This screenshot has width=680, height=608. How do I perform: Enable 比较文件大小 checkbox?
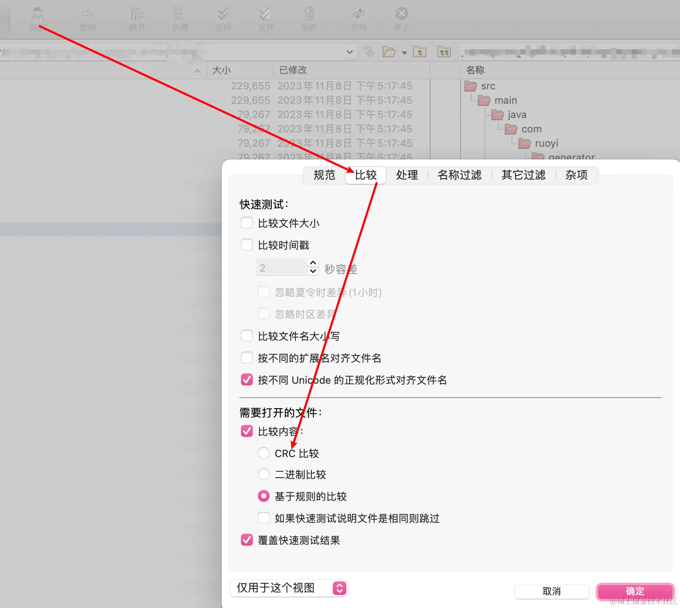tap(247, 223)
